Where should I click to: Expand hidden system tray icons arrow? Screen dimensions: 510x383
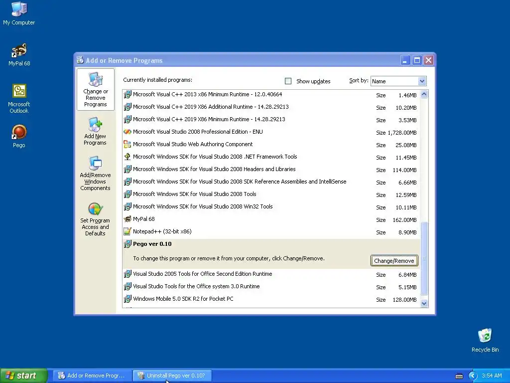pos(473,376)
